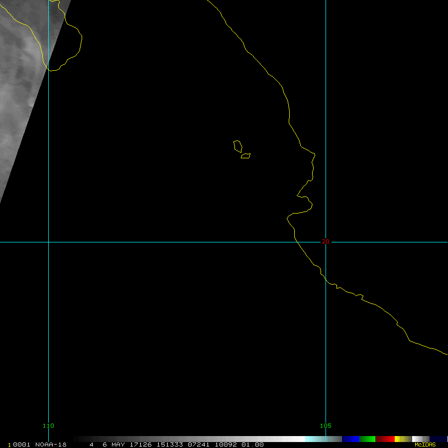Click the 17126 Julian day text
This screenshot has height=448, width=448.
pyautogui.click(x=141, y=445)
